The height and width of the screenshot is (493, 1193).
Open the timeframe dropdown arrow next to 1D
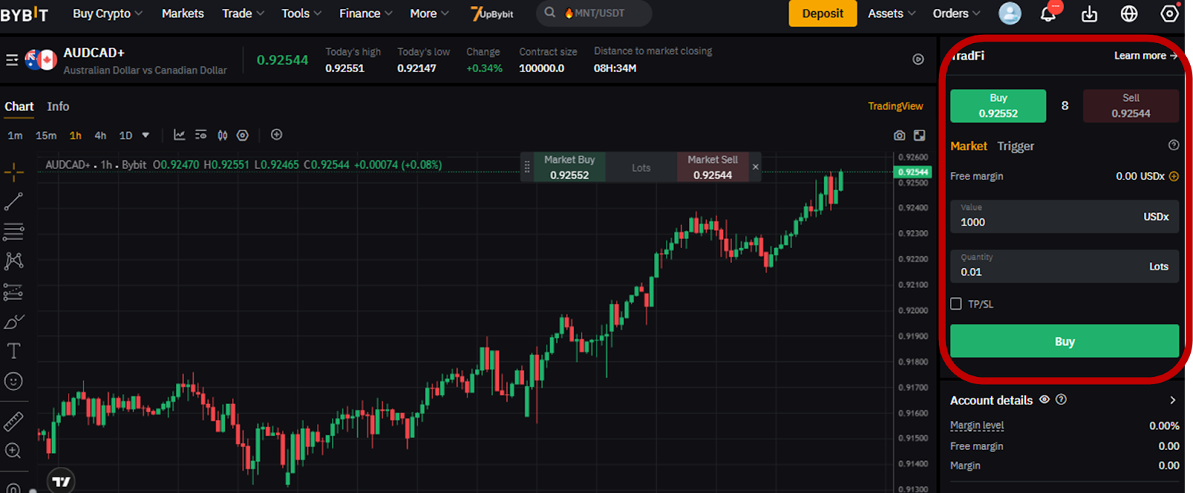click(145, 136)
